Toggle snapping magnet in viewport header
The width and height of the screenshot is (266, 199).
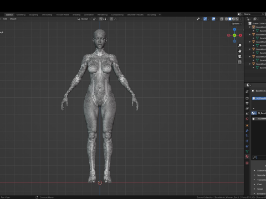[x=101, y=19]
